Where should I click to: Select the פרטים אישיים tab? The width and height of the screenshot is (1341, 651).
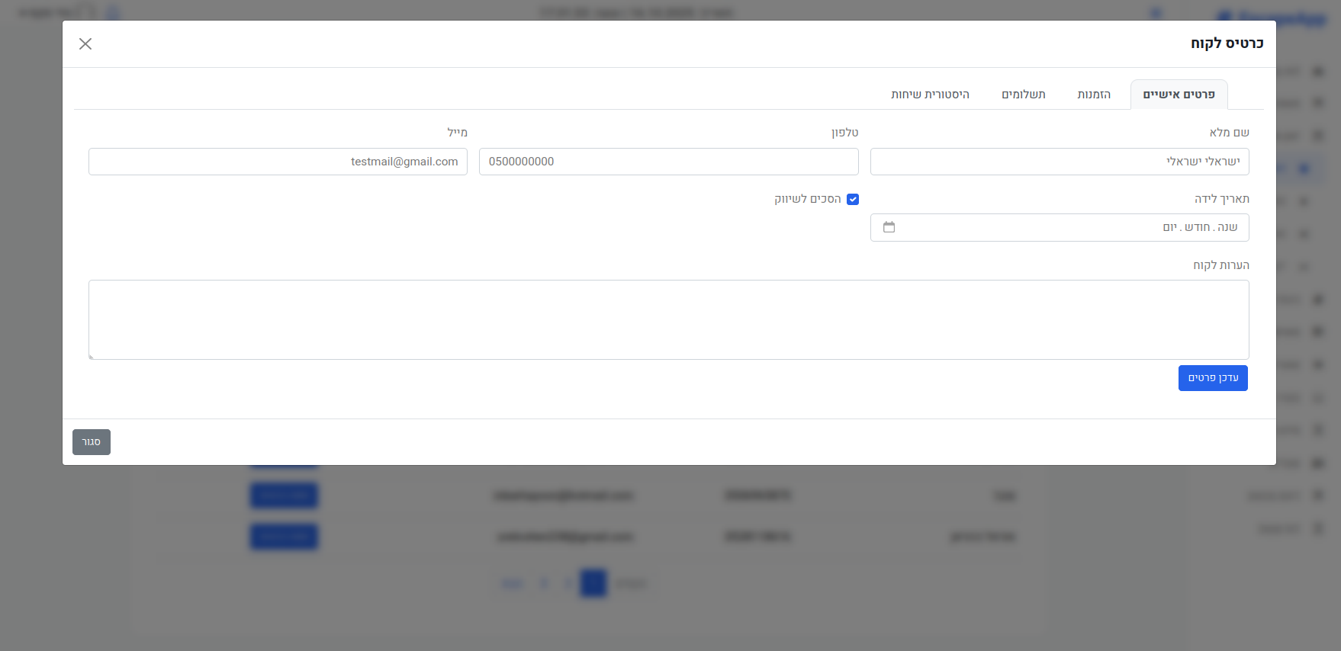tap(1179, 95)
